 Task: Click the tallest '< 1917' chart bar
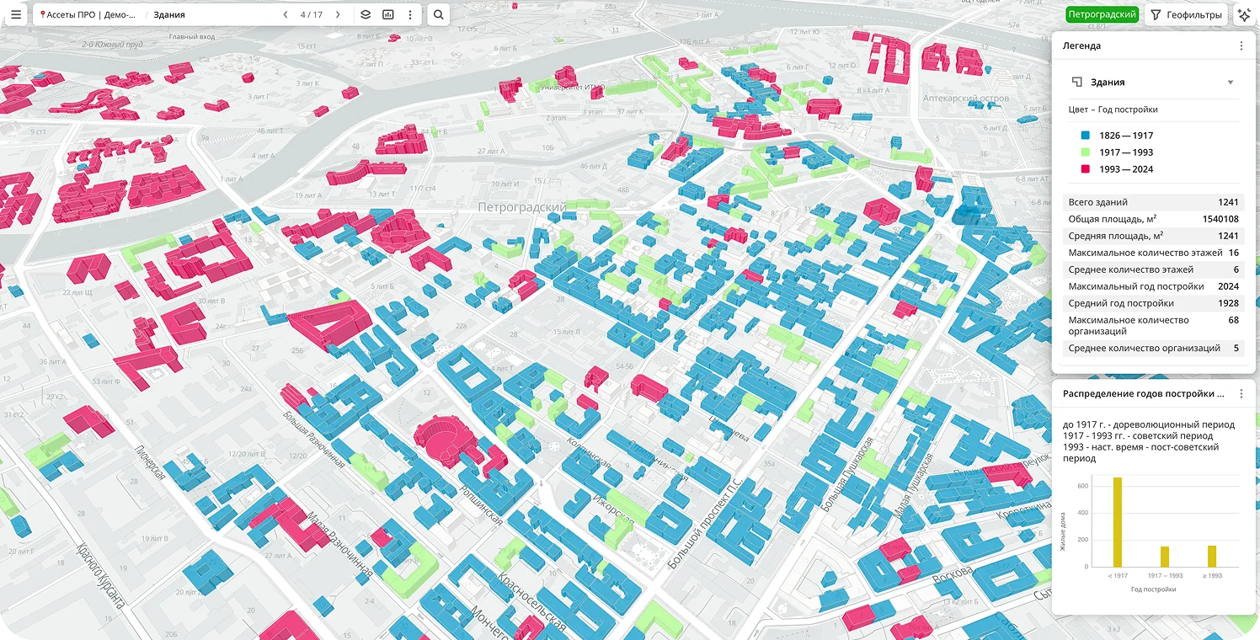1118,522
